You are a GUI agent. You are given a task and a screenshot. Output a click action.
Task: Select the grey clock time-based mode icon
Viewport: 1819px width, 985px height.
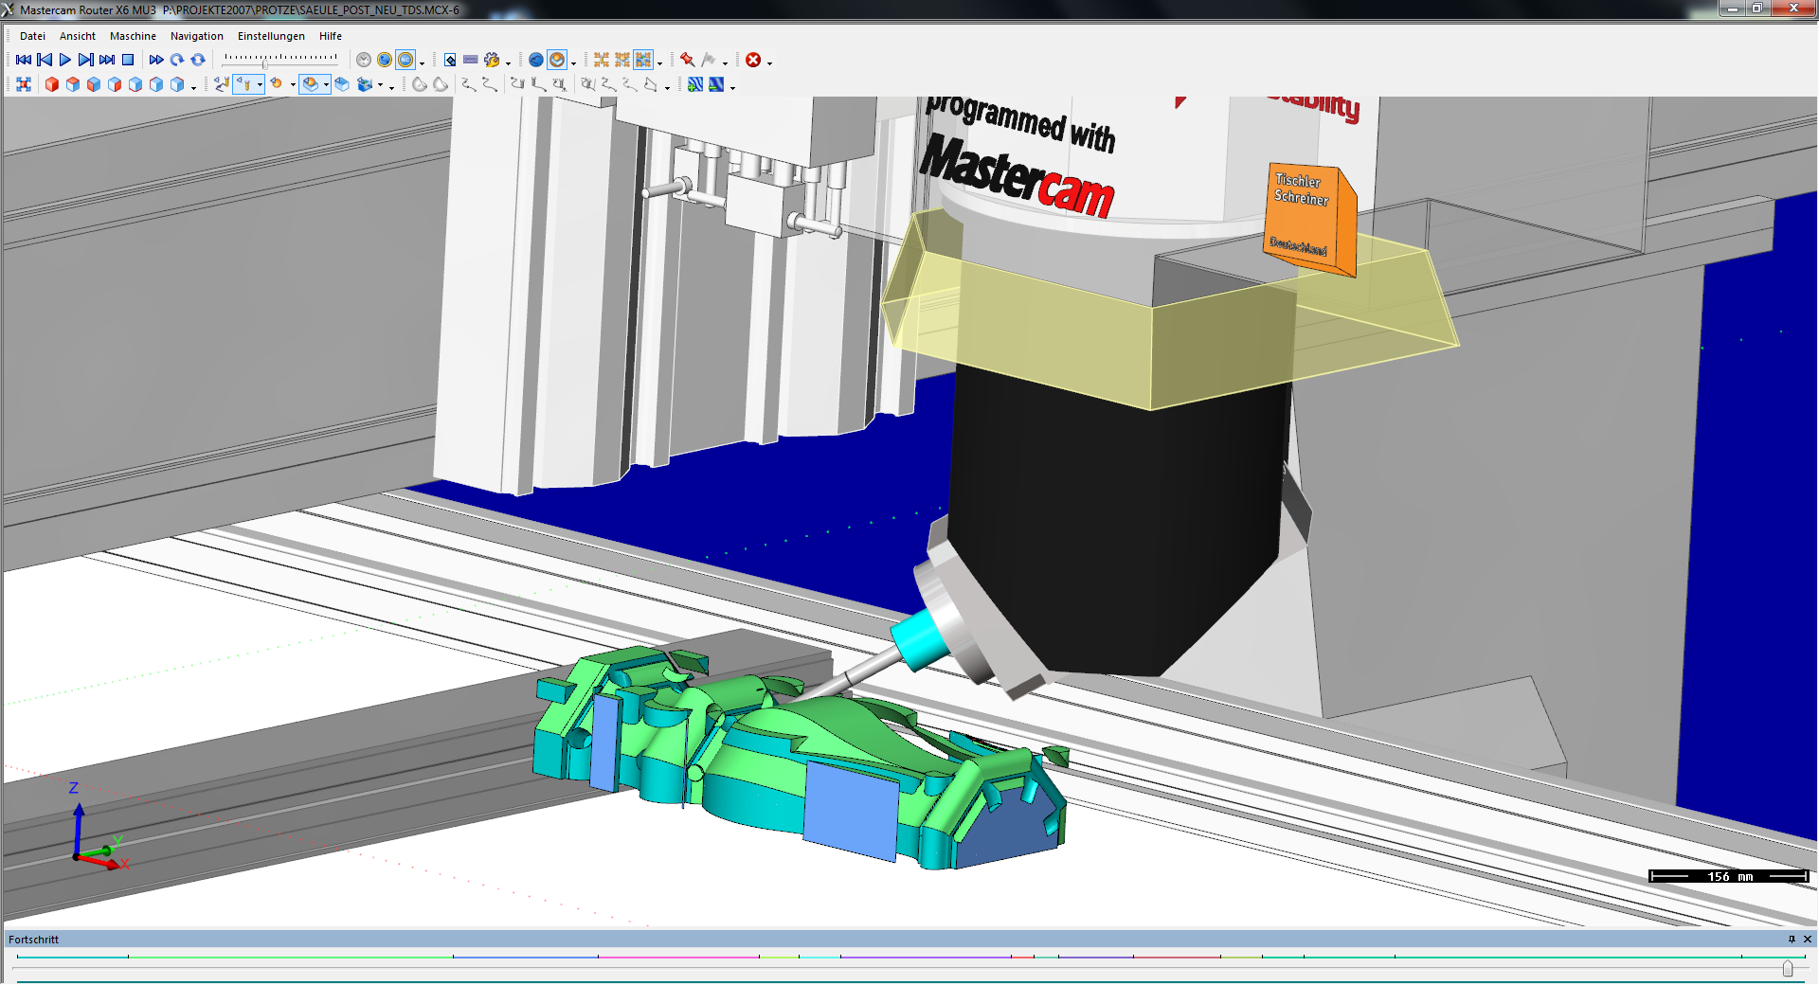(364, 60)
